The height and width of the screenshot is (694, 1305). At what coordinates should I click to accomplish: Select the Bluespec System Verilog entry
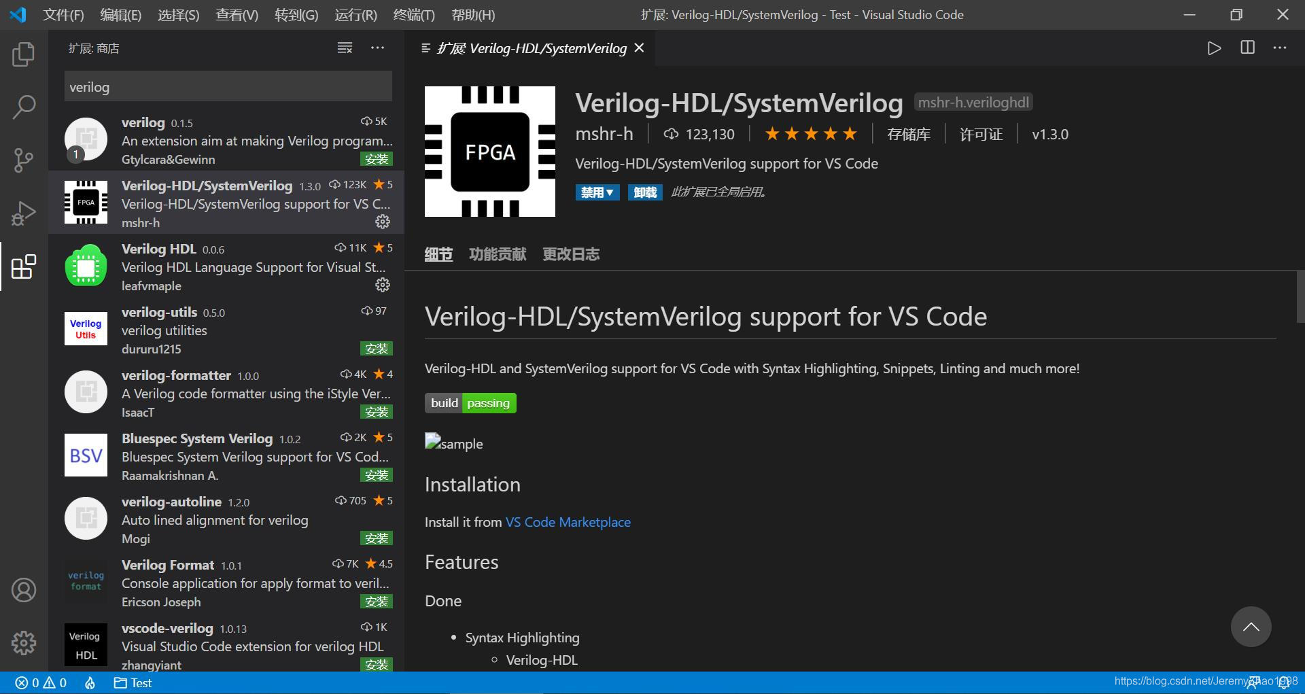(227, 455)
